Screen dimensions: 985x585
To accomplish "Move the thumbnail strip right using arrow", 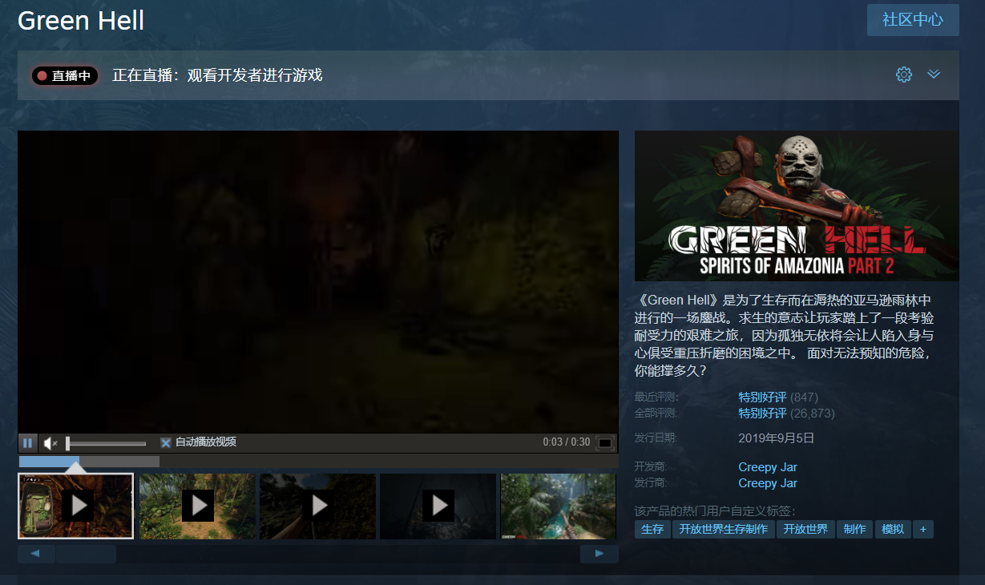I will coord(599,554).
